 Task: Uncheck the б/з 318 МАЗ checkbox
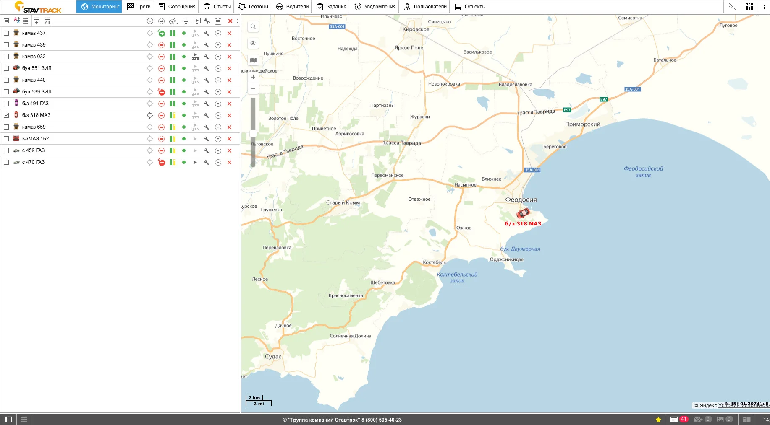(x=6, y=115)
